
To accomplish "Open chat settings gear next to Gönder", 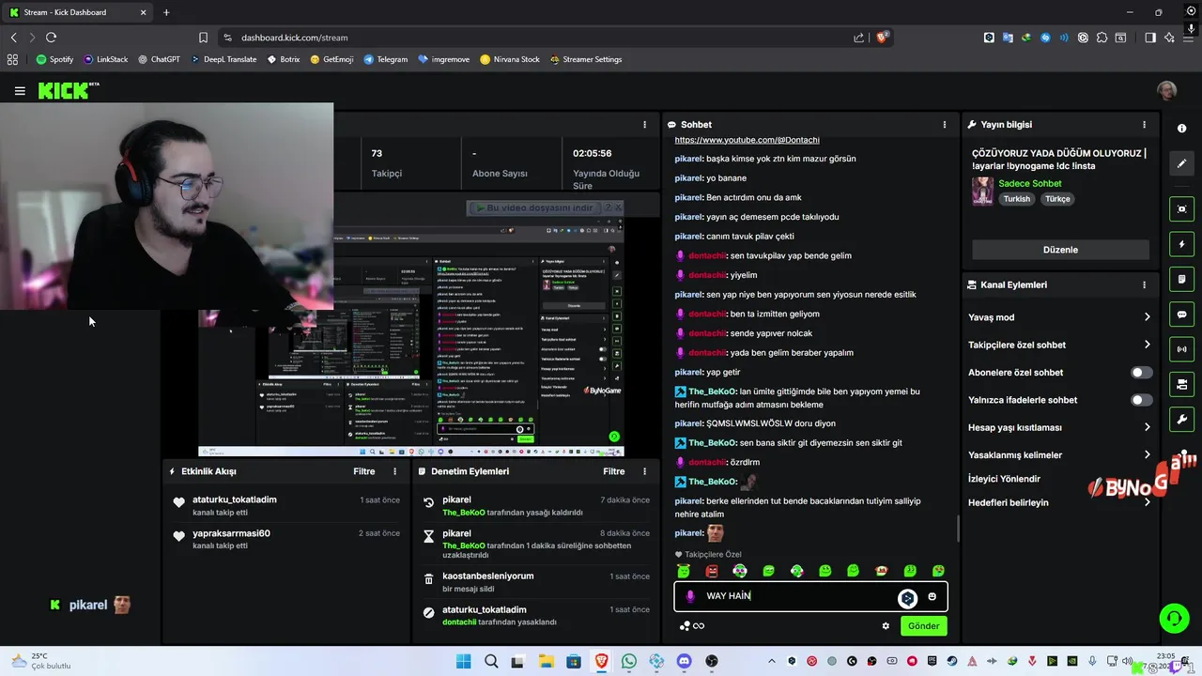I will tap(885, 625).
